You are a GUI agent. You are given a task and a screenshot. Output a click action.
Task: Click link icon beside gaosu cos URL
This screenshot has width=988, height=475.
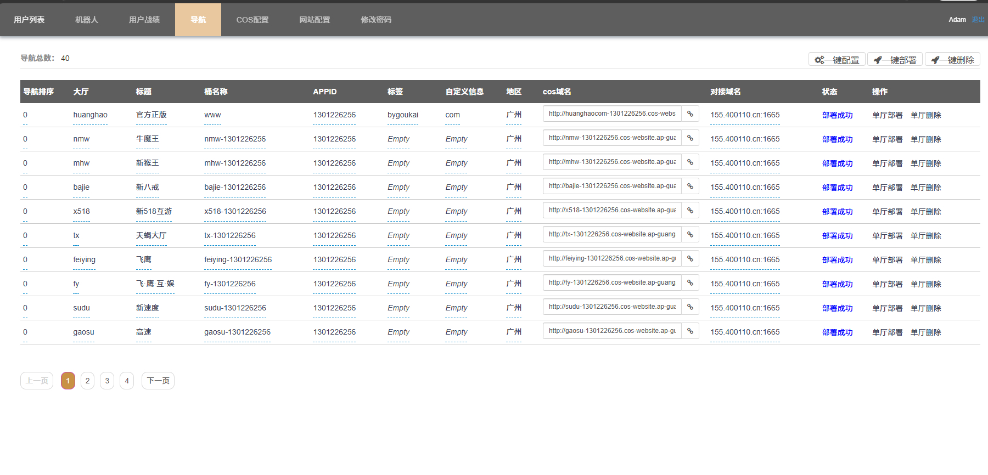click(690, 331)
